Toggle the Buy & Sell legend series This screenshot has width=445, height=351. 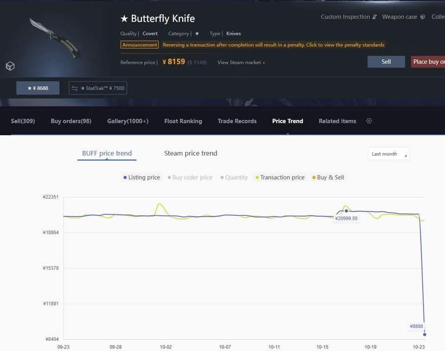(x=328, y=177)
